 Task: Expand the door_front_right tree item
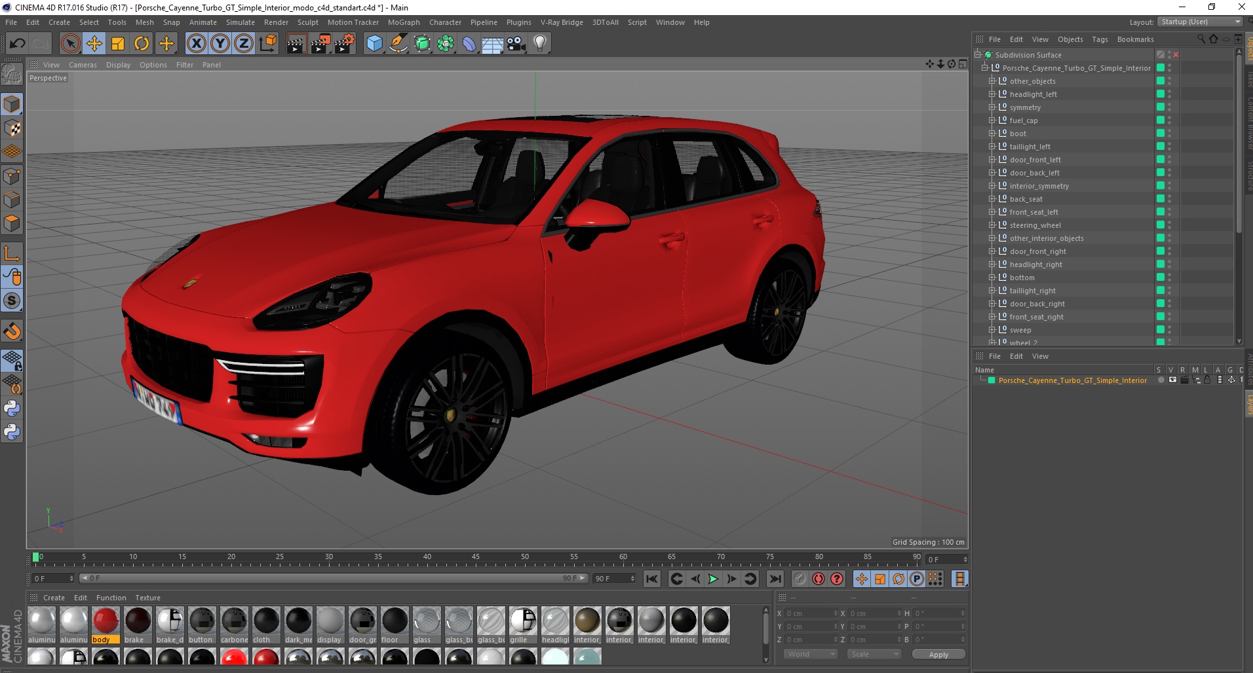pos(992,251)
